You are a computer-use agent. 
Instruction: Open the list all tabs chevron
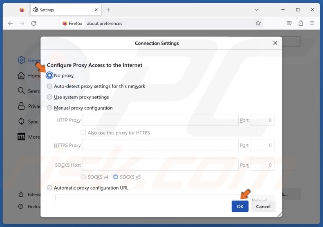pyautogui.click(x=256, y=10)
